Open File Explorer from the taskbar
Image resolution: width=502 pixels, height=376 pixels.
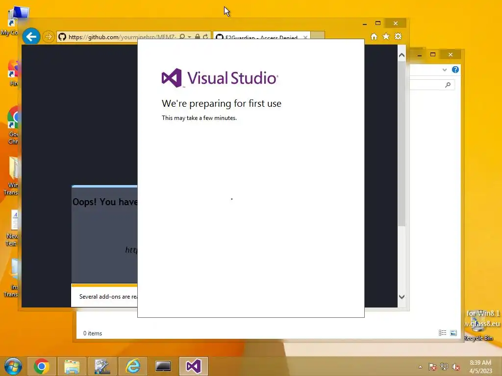pos(72,366)
